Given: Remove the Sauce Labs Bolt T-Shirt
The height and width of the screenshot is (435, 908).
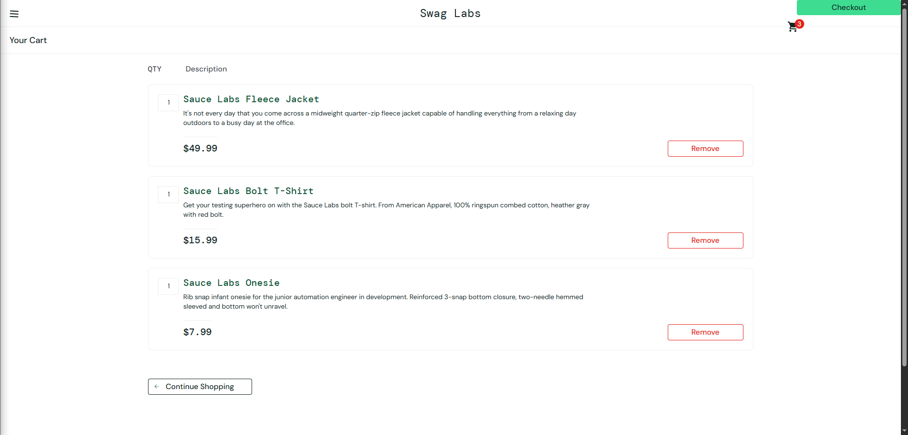Looking at the screenshot, I should point(705,240).
